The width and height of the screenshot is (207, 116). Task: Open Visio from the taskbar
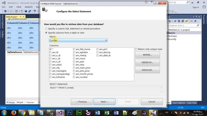[116, 113]
